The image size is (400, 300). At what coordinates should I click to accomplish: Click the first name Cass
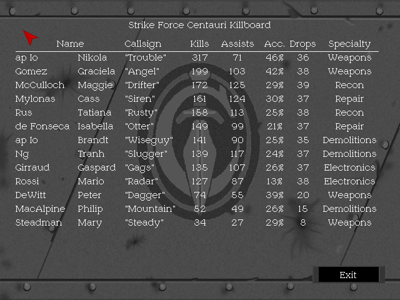(x=89, y=99)
